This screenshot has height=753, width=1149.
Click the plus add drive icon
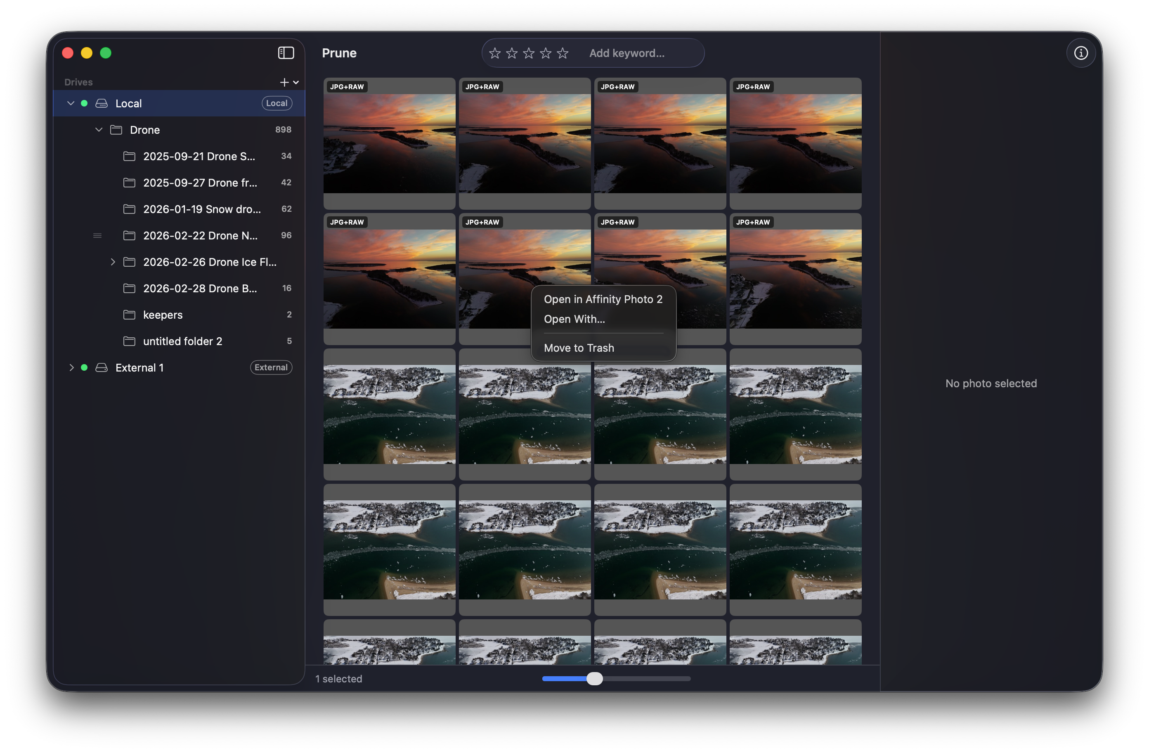(x=284, y=82)
